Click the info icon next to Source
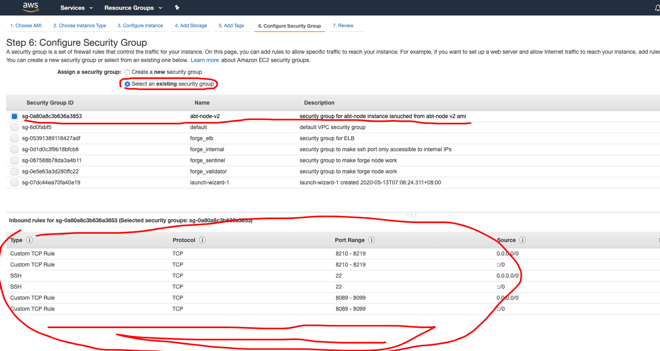 click(523, 240)
